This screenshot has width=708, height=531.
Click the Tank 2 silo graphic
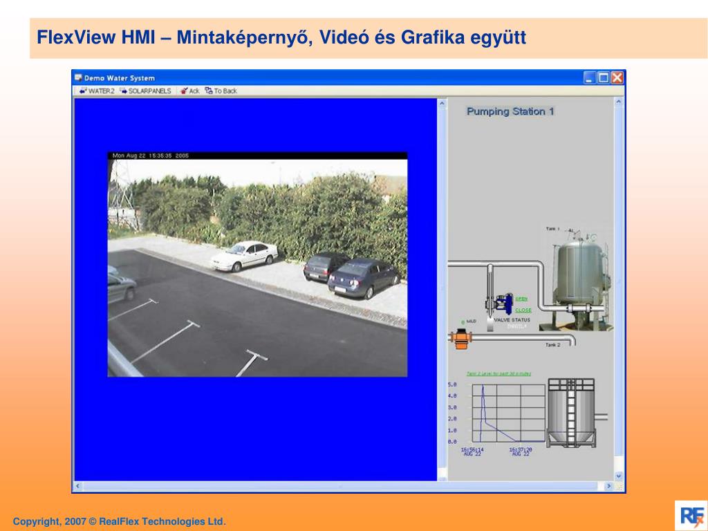[x=571, y=413]
